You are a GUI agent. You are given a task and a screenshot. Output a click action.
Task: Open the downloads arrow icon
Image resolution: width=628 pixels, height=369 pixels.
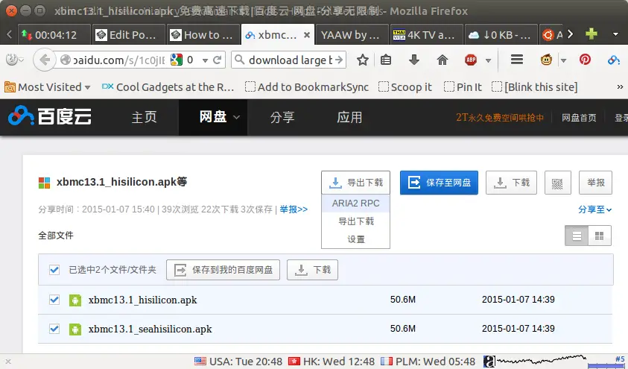coord(413,60)
